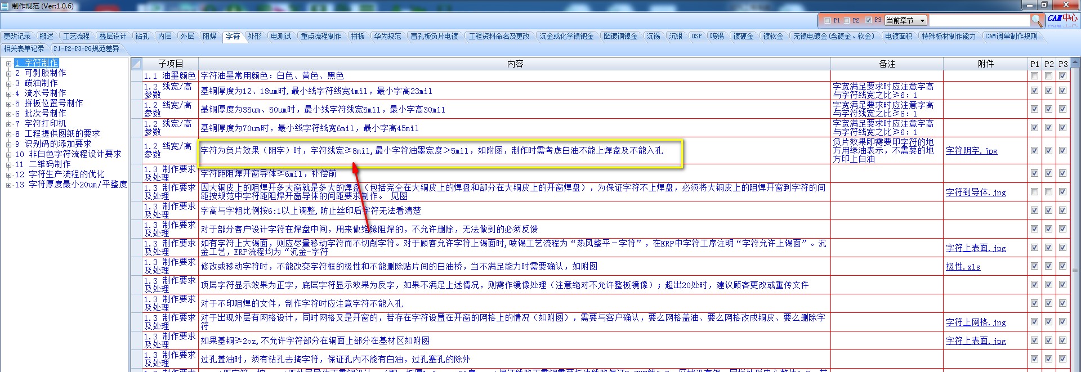The width and height of the screenshot is (1081, 372).
Task: Open the CAM调单制作规则 tab
Action: pos(1011,36)
